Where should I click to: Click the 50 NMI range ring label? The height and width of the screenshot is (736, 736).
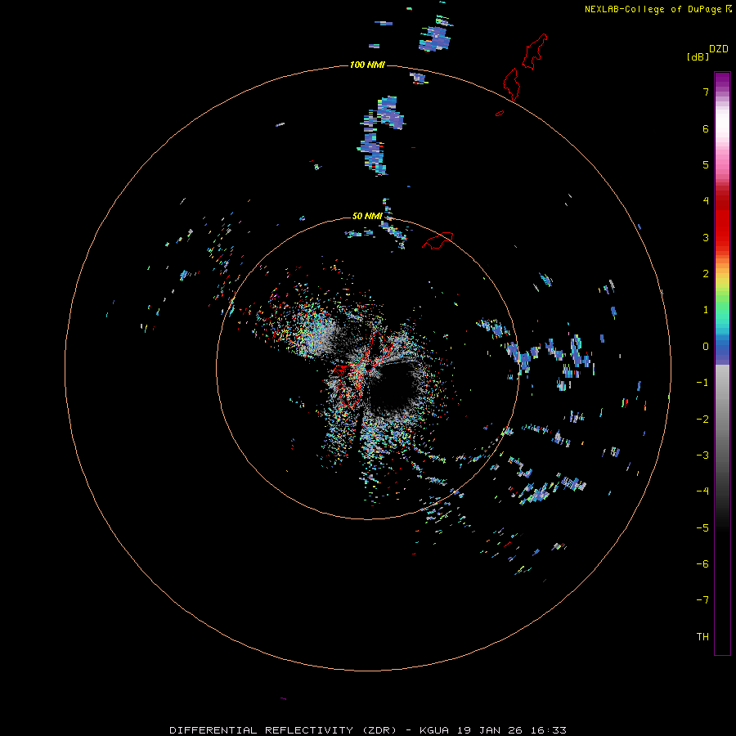click(367, 216)
